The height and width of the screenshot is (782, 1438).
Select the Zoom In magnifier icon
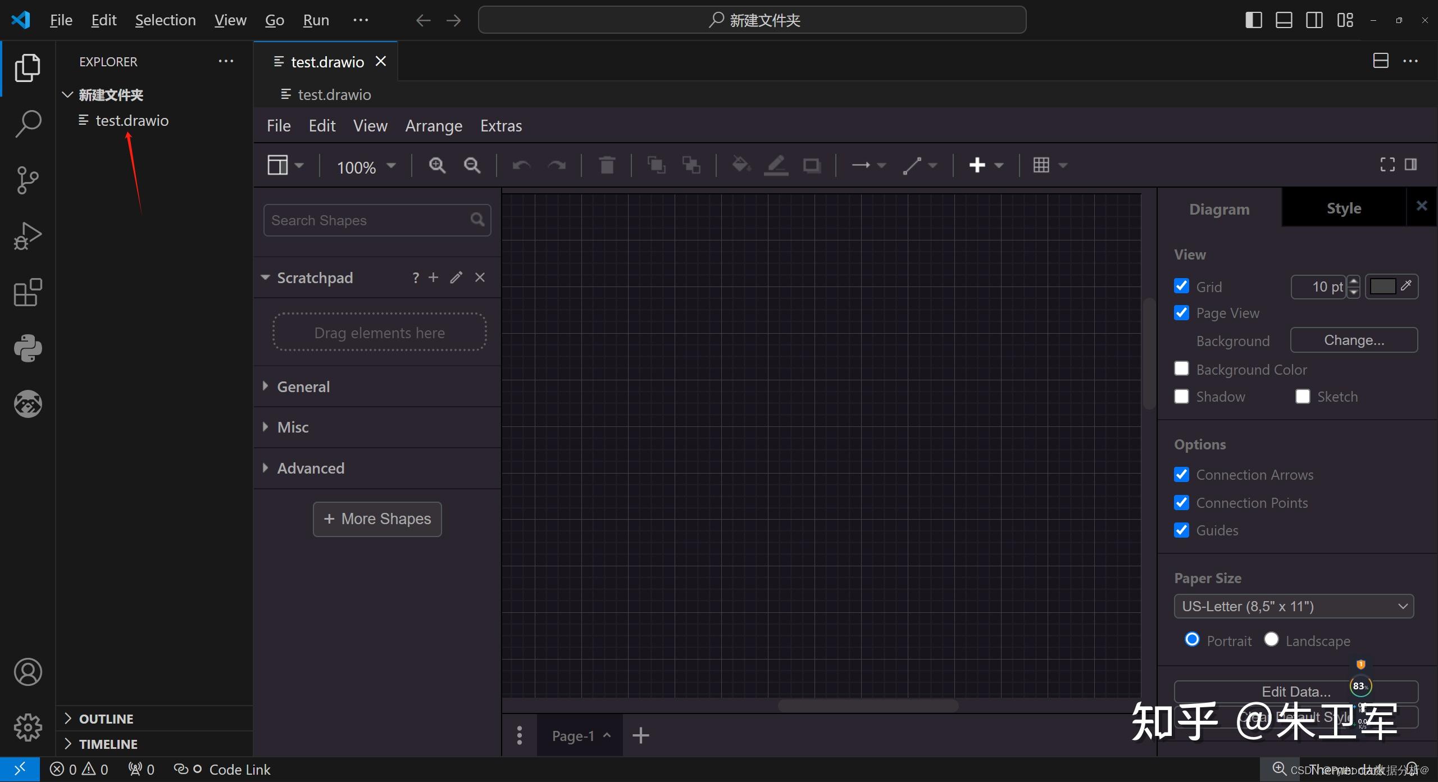437,165
